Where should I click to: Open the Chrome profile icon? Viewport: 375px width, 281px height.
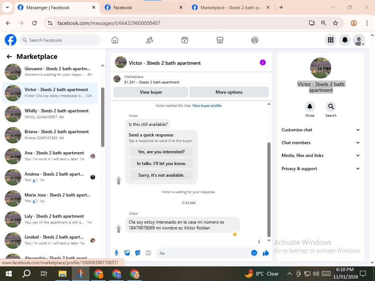[x=354, y=23]
